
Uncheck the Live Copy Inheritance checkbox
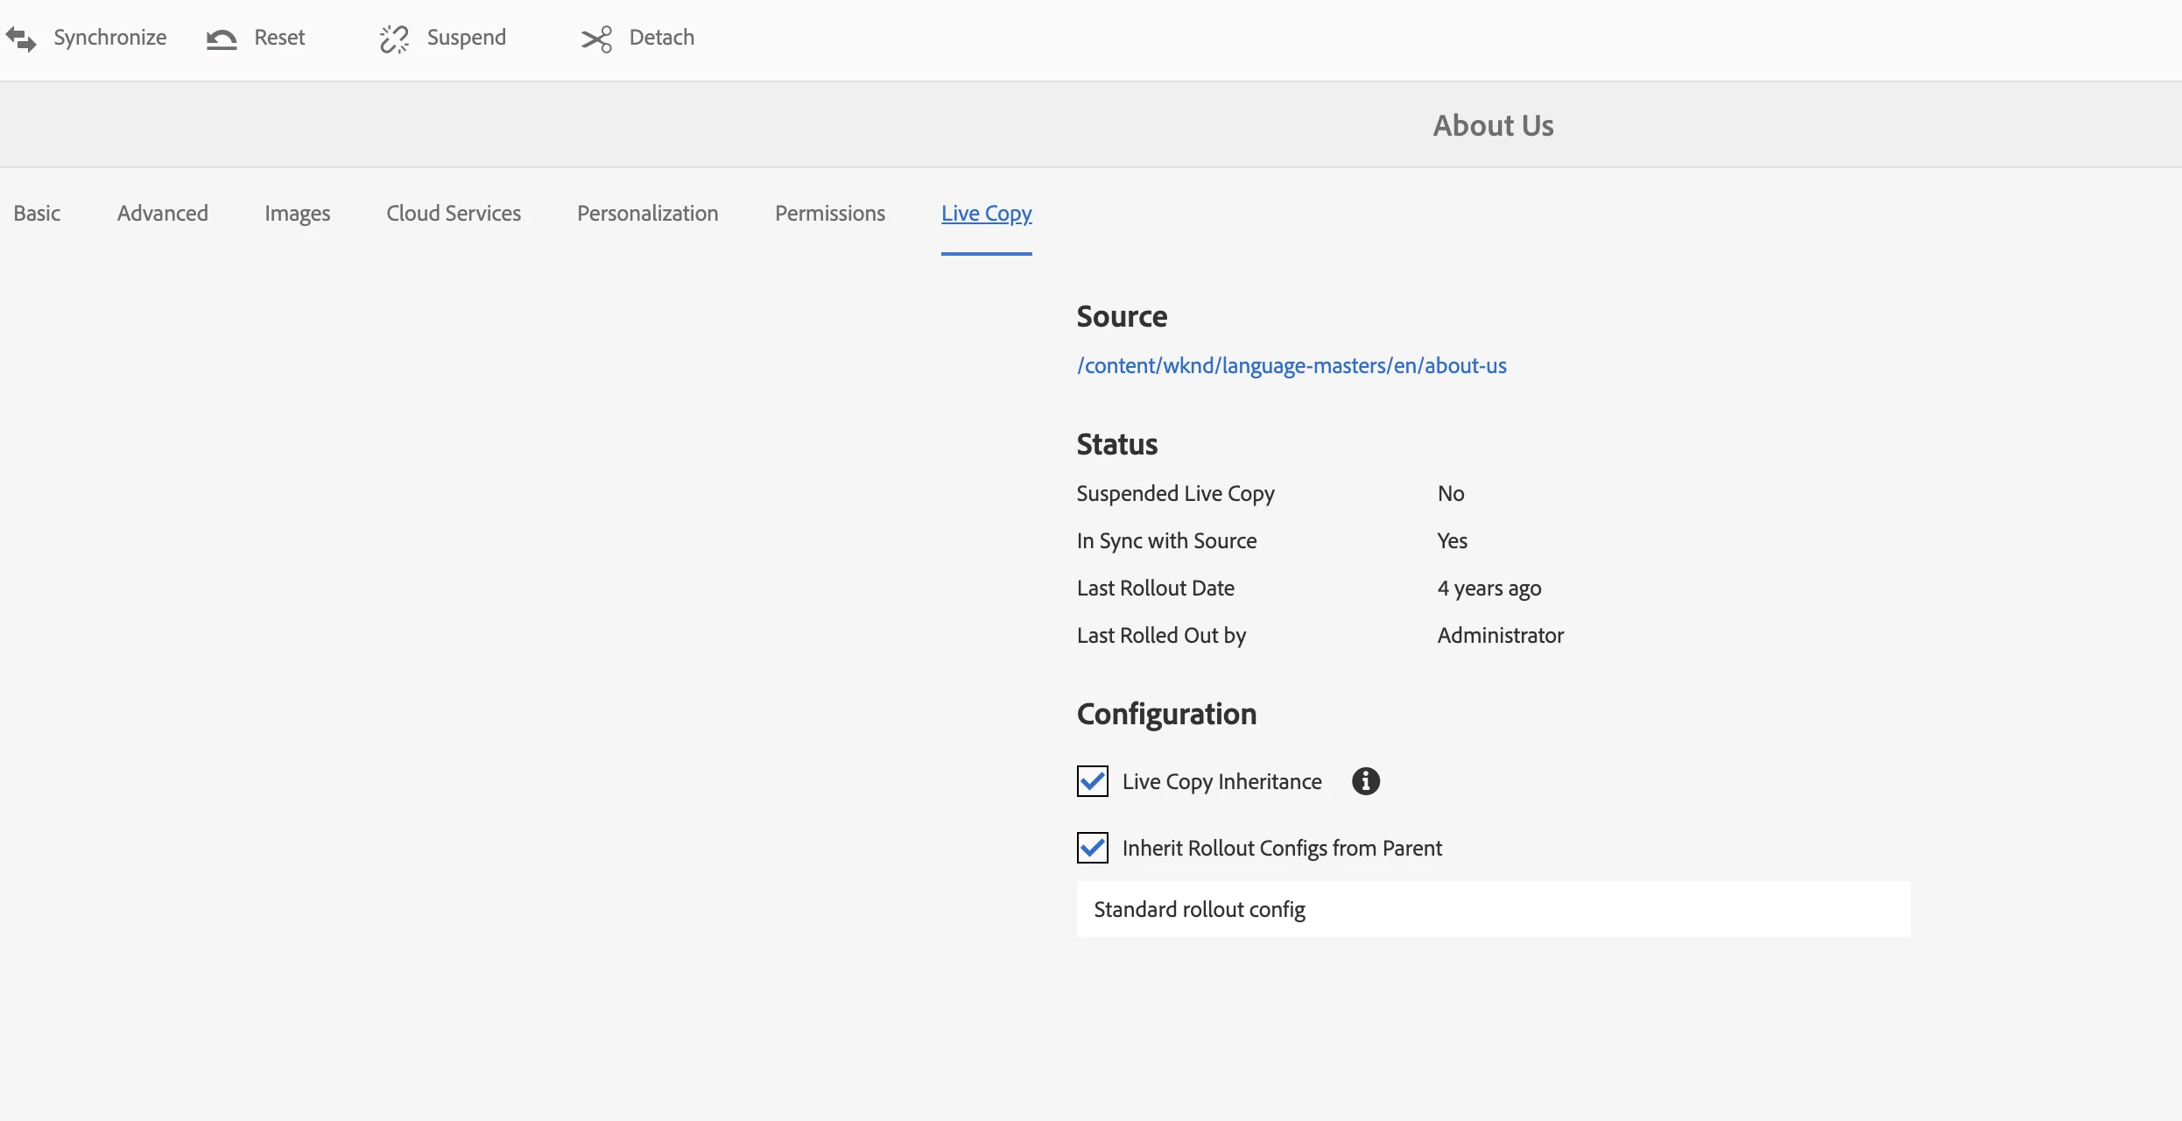pyautogui.click(x=1092, y=781)
